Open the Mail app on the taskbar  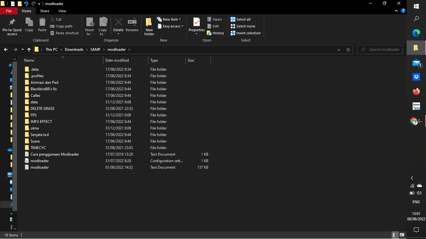coord(416,63)
